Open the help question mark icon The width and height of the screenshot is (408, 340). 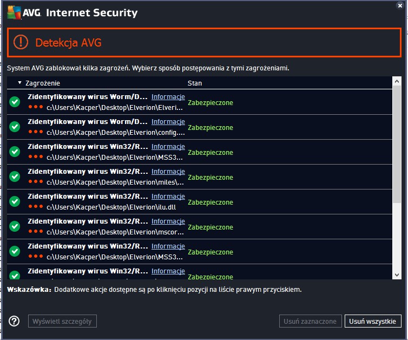click(x=14, y=321)
